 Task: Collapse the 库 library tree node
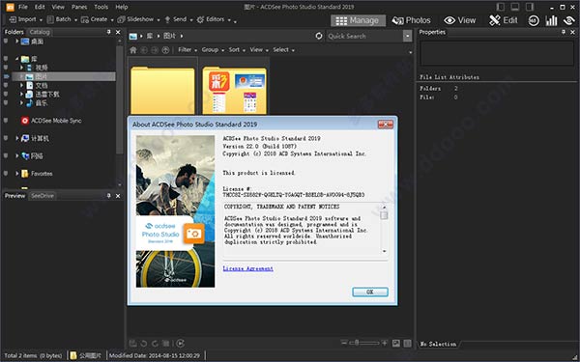[17, 59]
